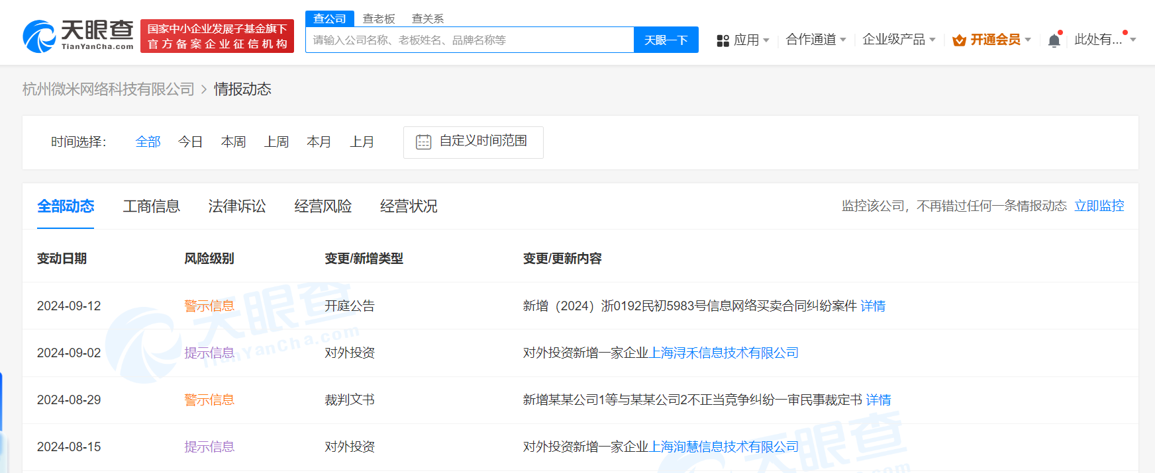The image size is (1155, 473).
Task: Select the 全部动态 tab
Action: [x=66, y=206]
